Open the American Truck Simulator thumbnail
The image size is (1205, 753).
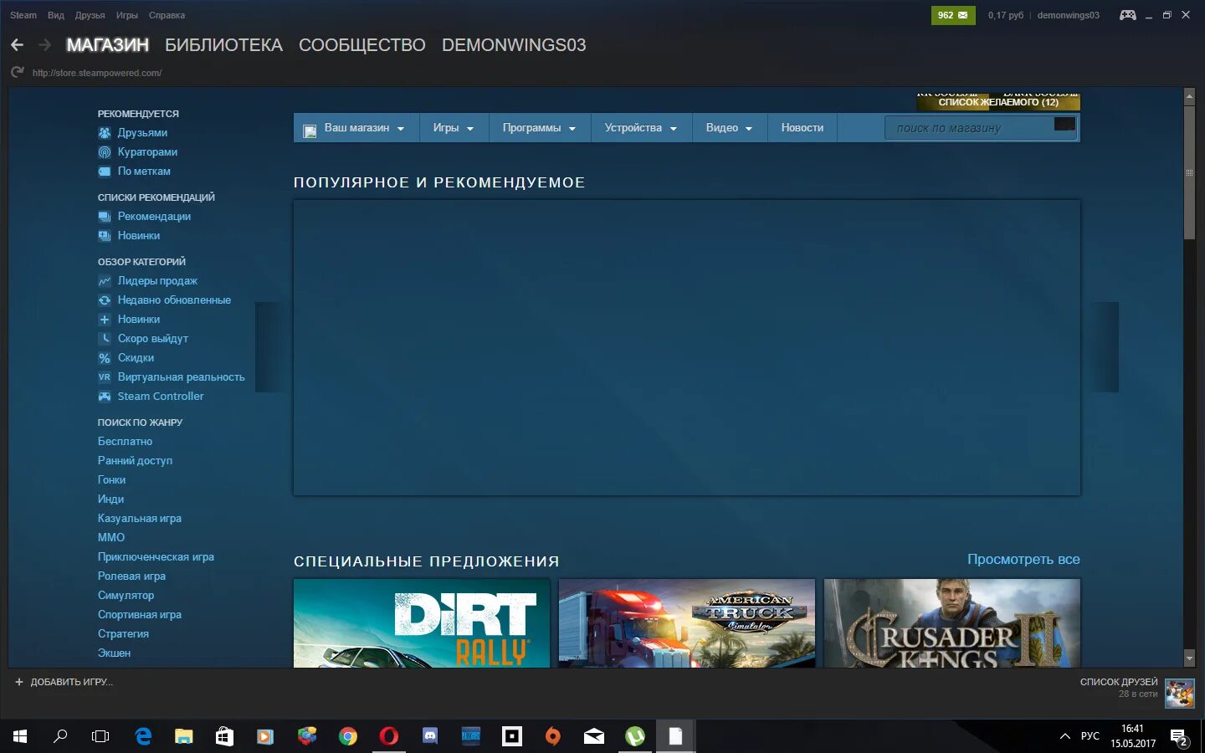click(687, 623)
